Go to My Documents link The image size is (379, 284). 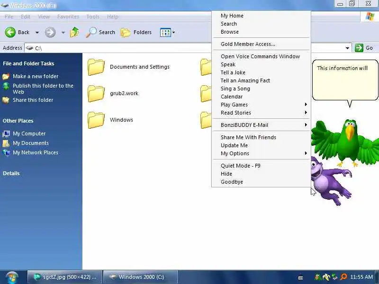click(x=31, y=143)
